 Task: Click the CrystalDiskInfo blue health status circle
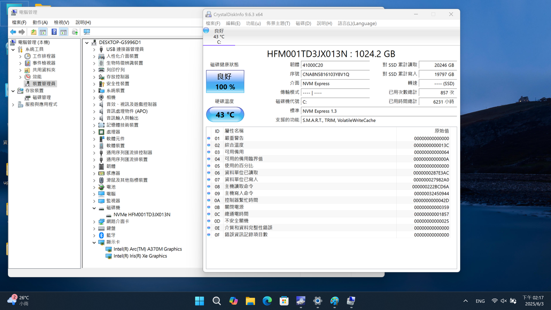click(x=207, y=31)
